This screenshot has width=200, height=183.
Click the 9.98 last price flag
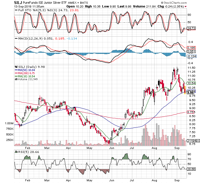190,93
